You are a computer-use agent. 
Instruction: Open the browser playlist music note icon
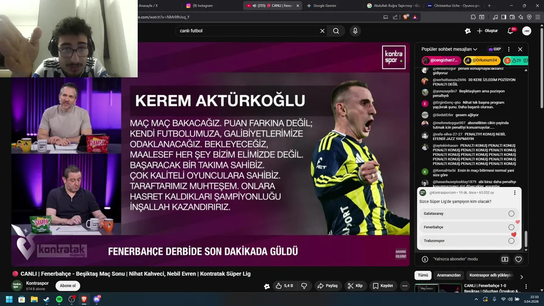tap(495, 17)
